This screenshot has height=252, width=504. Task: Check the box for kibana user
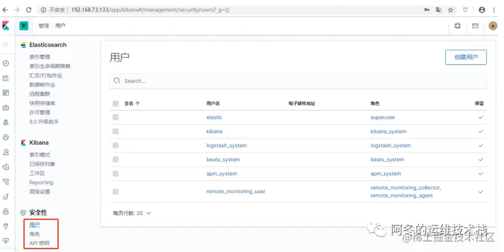coord(116,131)
